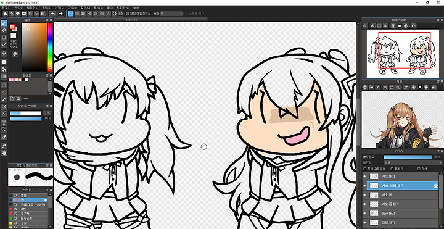The height and width of the screenshot is (229, 444).
Task: Hide the 사오 몸 layer
Action: point(364,195)
